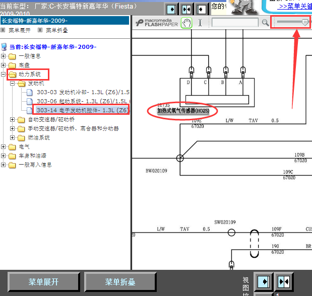
Task: Select the 手动变速器/驱动桥、离合器和分动器 folder
Action: pos(73,128)
